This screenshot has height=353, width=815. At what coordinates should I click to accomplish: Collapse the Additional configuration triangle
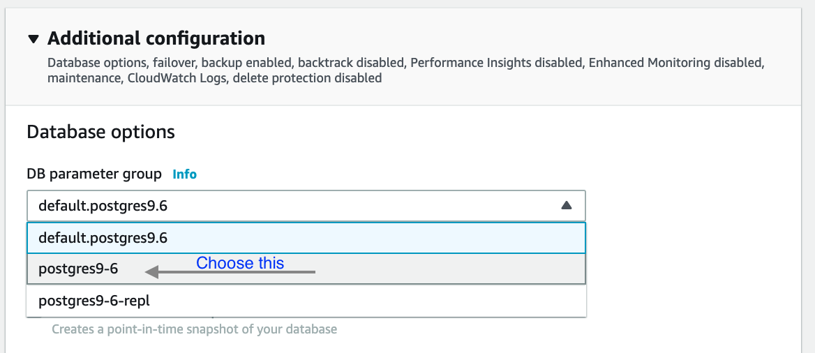coord(33,39)
